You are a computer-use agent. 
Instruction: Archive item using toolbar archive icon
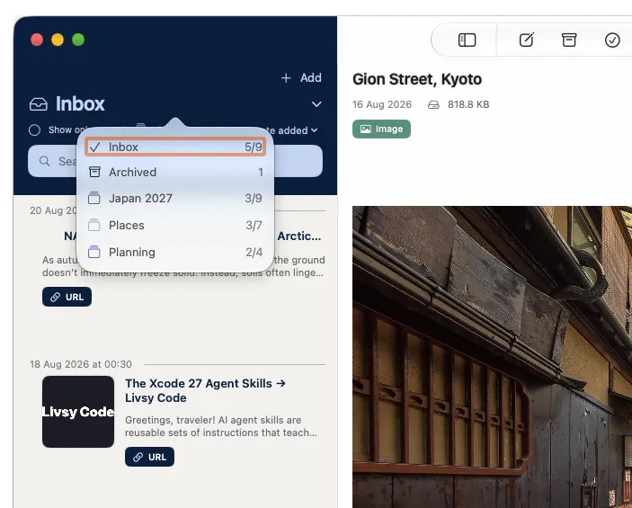click(x=569, y=40)
